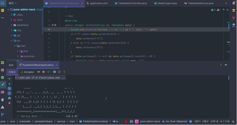This screenshot has height=125, width=237.
Task: Expand the .mvn folder
Action: pos(11,20)
